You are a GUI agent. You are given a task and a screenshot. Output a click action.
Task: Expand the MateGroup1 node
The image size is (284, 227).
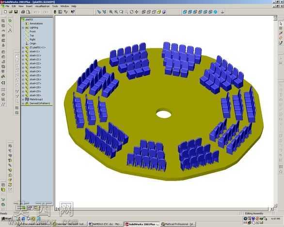point(23,99)
